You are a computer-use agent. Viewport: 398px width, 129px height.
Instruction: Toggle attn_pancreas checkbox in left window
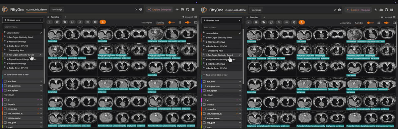[5, 86]
